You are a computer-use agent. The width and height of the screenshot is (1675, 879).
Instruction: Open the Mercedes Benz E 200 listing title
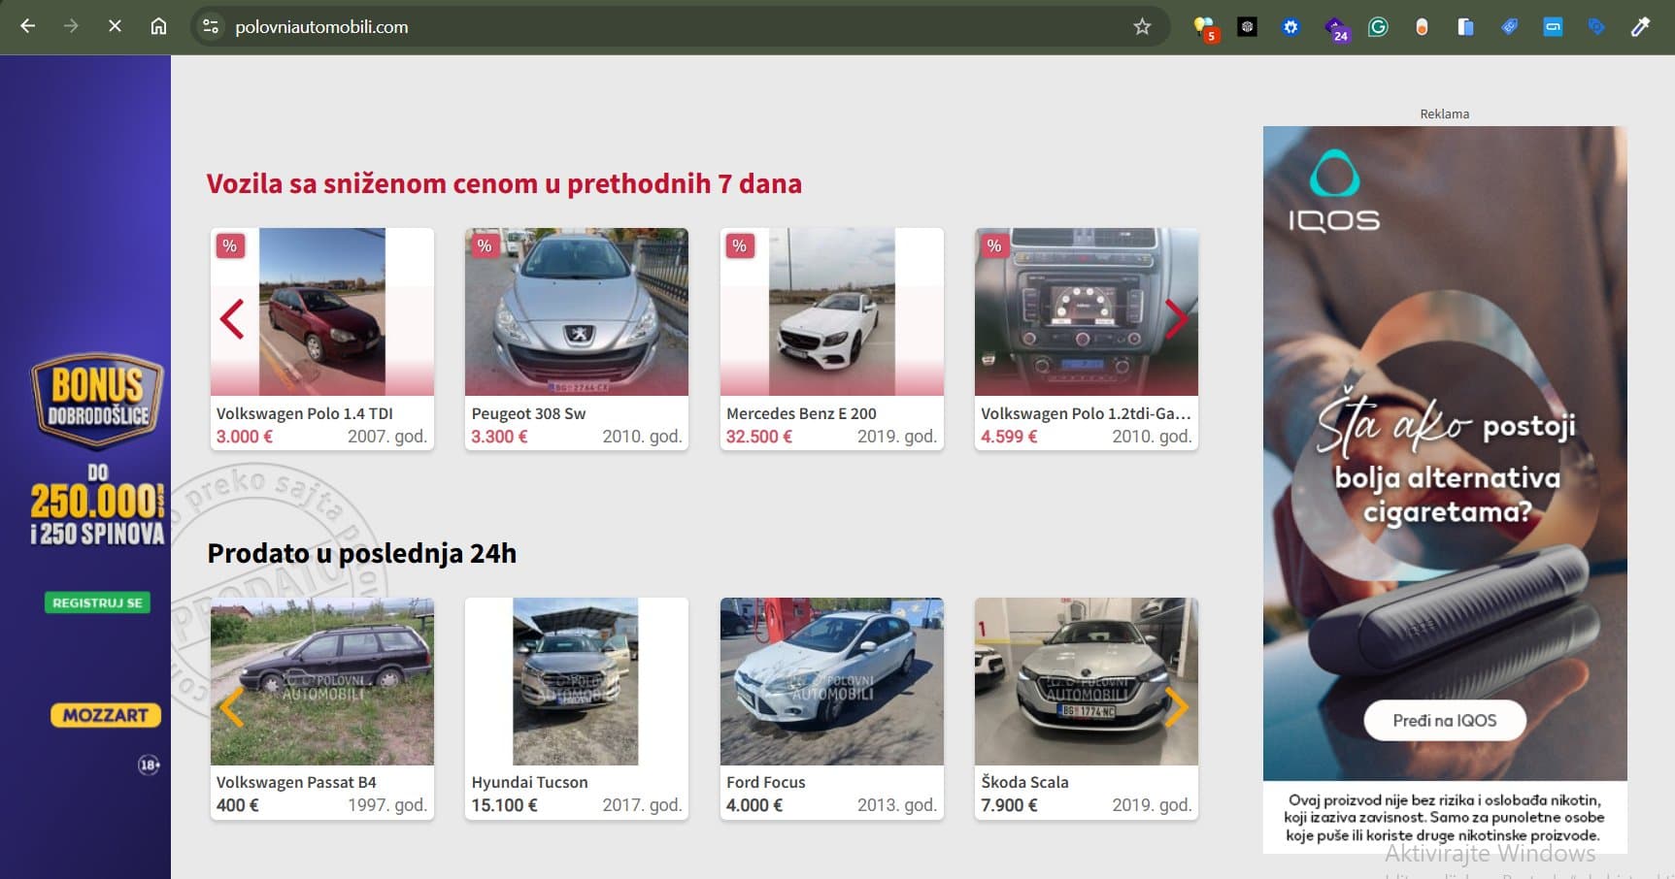[x=801, y=413]
